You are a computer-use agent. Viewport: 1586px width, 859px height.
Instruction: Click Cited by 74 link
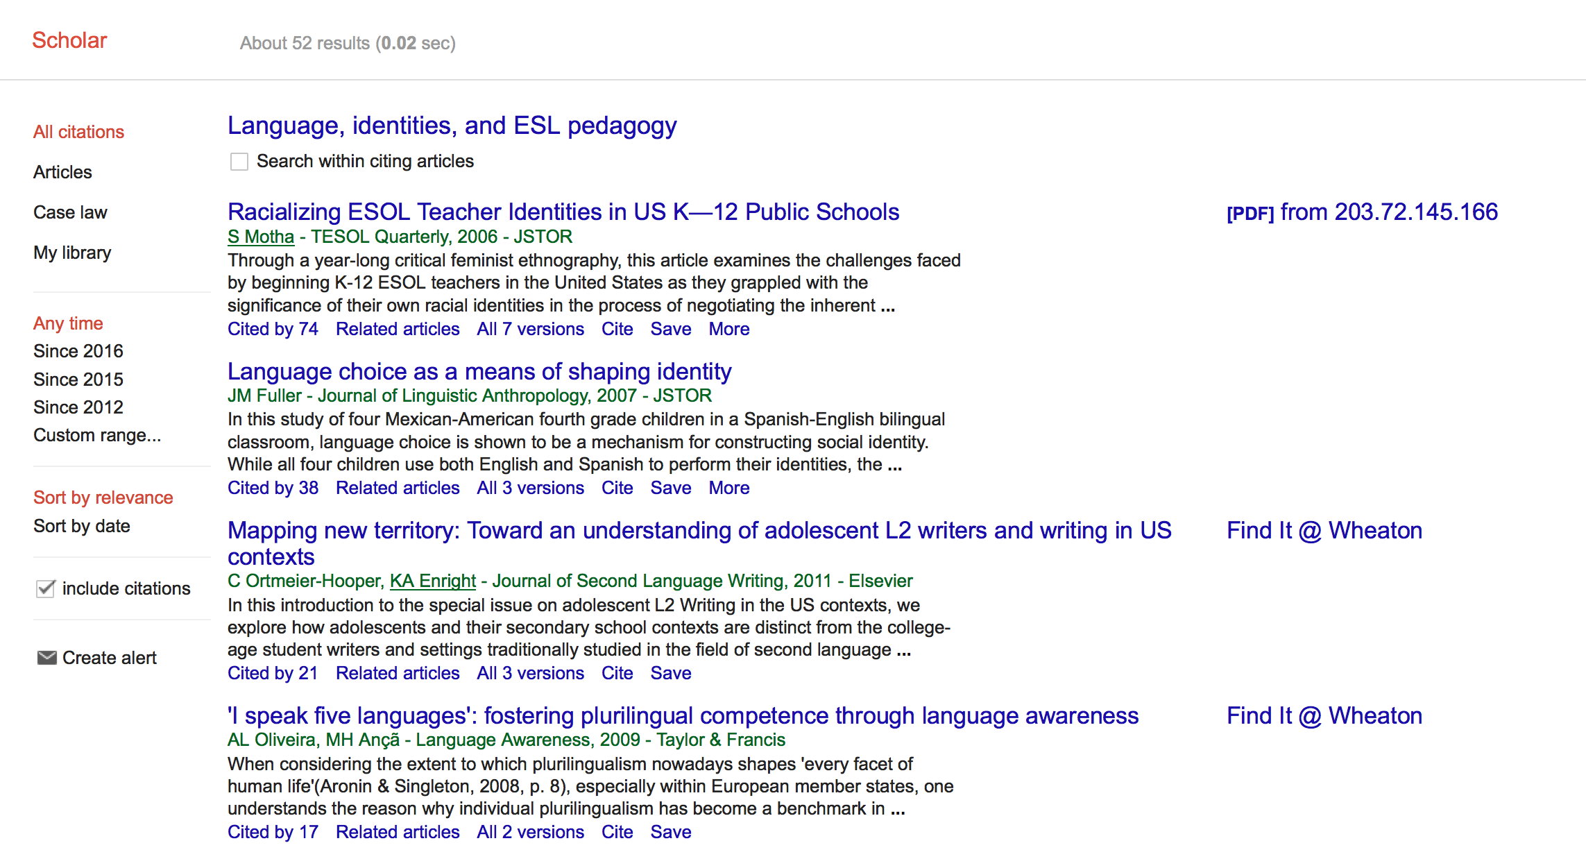coord(273,329)
